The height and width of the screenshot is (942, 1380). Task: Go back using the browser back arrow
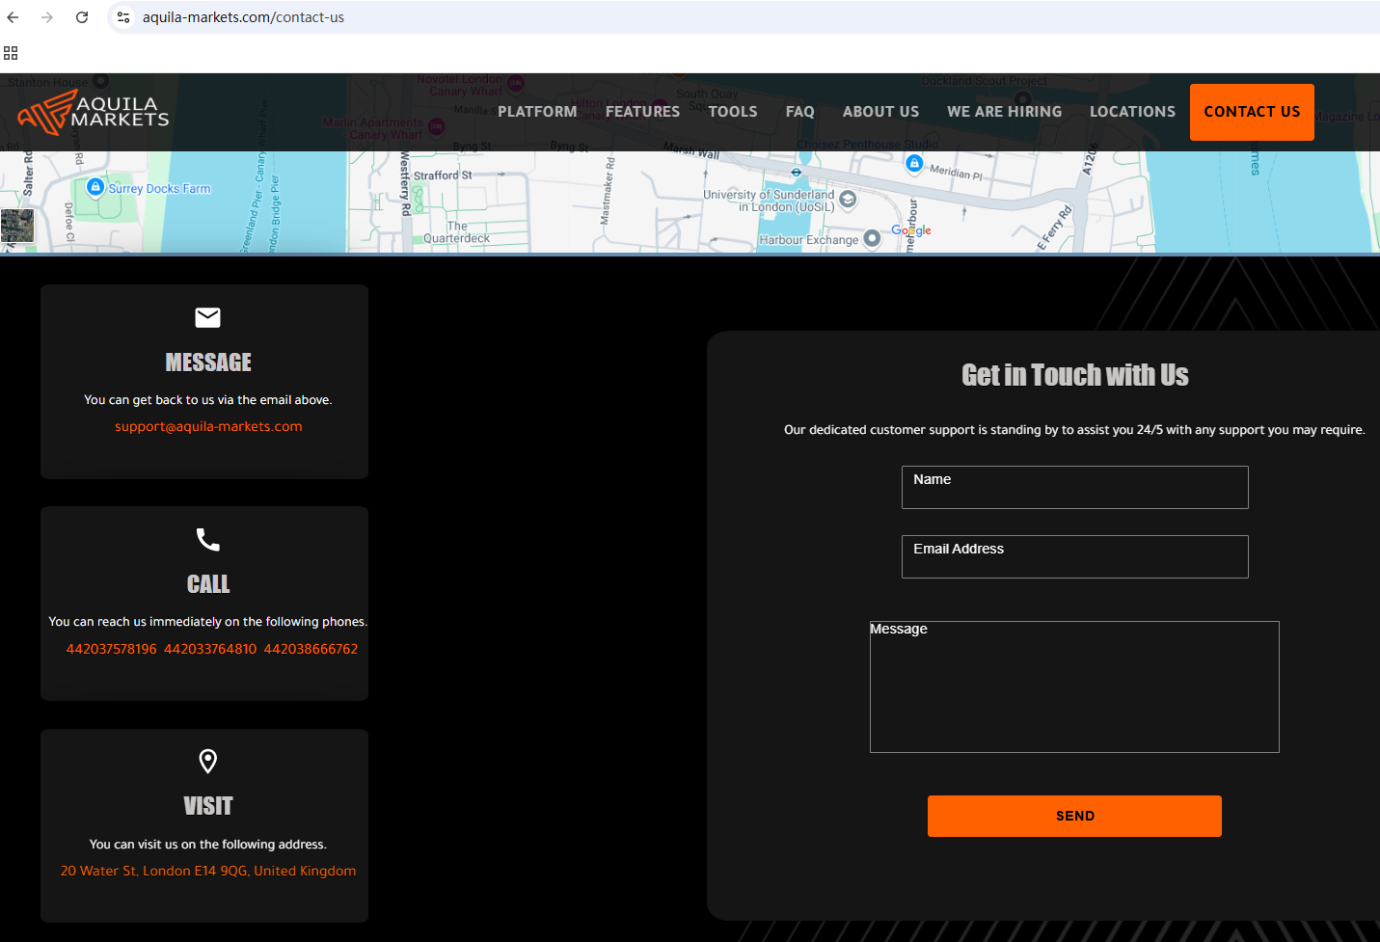point(14,17)
